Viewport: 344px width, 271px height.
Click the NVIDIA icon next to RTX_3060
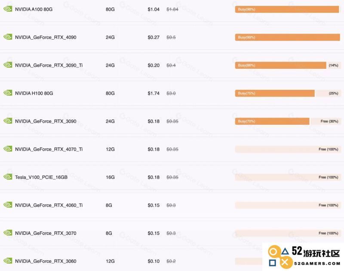coord(8,261)
